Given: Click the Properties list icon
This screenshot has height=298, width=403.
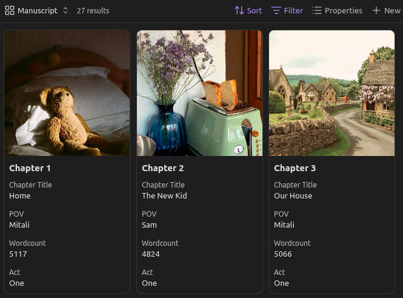Looking at the screenshot, I should pos(317,10).
